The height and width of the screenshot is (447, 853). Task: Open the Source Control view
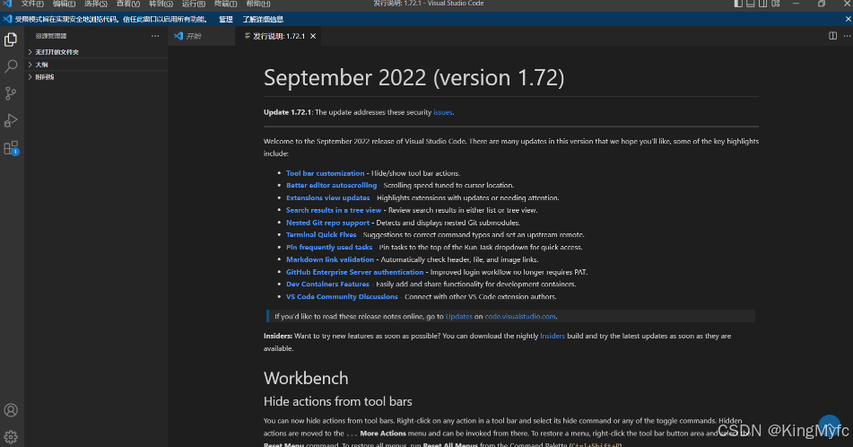pos(11,93)
